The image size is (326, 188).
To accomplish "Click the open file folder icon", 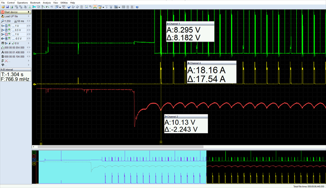I will (x=3, y=7).
